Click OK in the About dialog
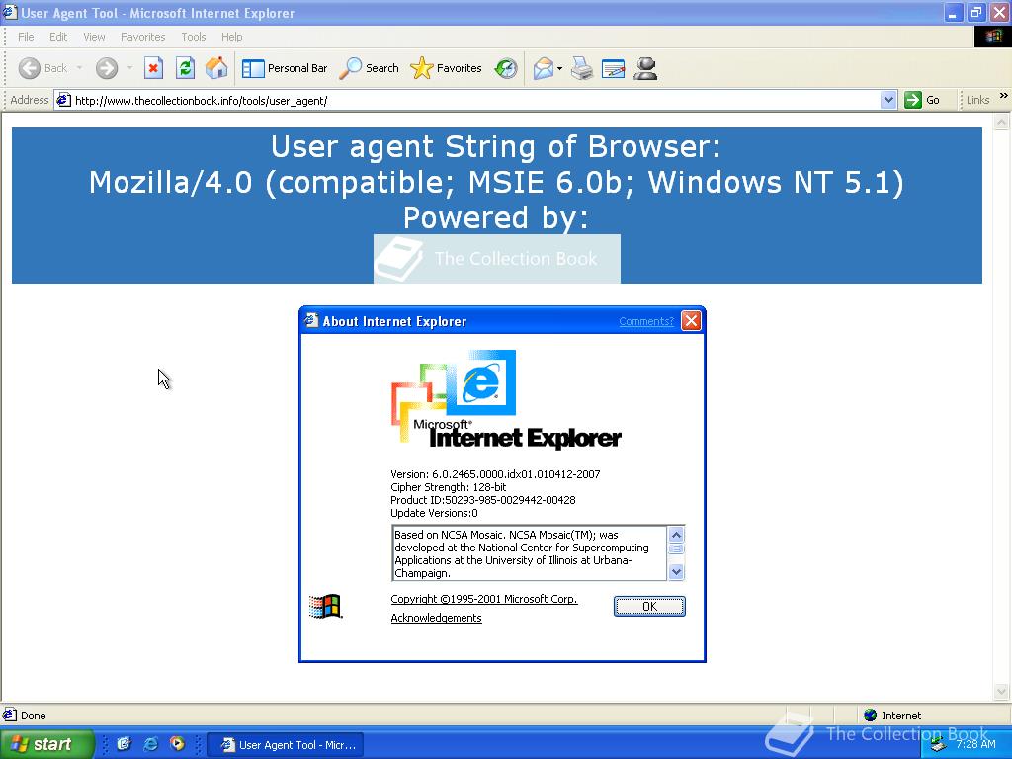The width and height of the screenshot is (1012, 759). [x=649, y=606]
